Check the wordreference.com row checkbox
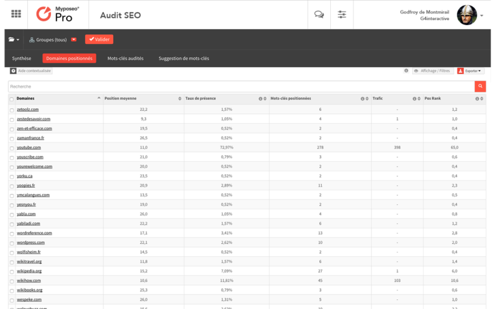This screenshot has height=309, width=495. 12,234
